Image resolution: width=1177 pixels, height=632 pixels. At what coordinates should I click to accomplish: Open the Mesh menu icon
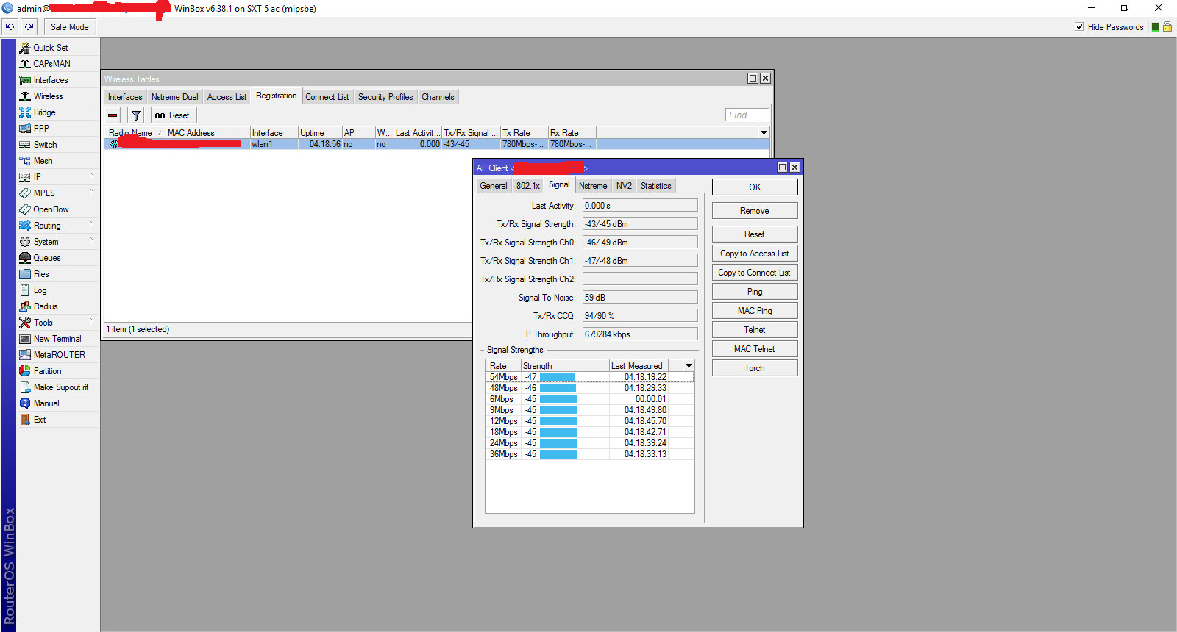pyautogui.click(x=25, y=161)
